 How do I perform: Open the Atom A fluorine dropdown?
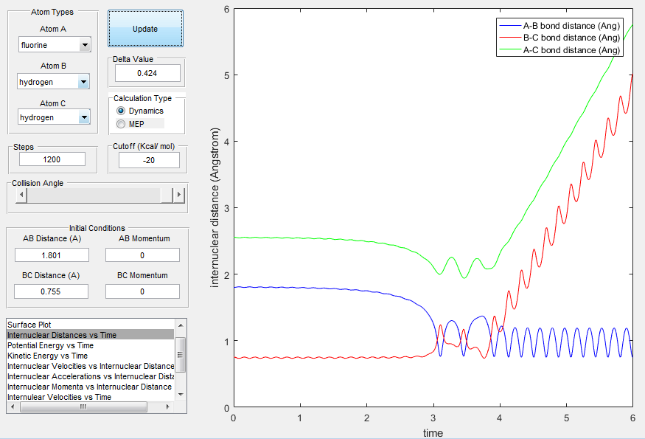pos(55,45)
